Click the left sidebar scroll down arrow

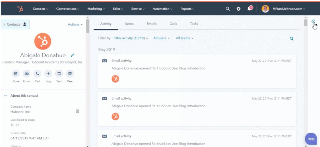pos(88,146)
